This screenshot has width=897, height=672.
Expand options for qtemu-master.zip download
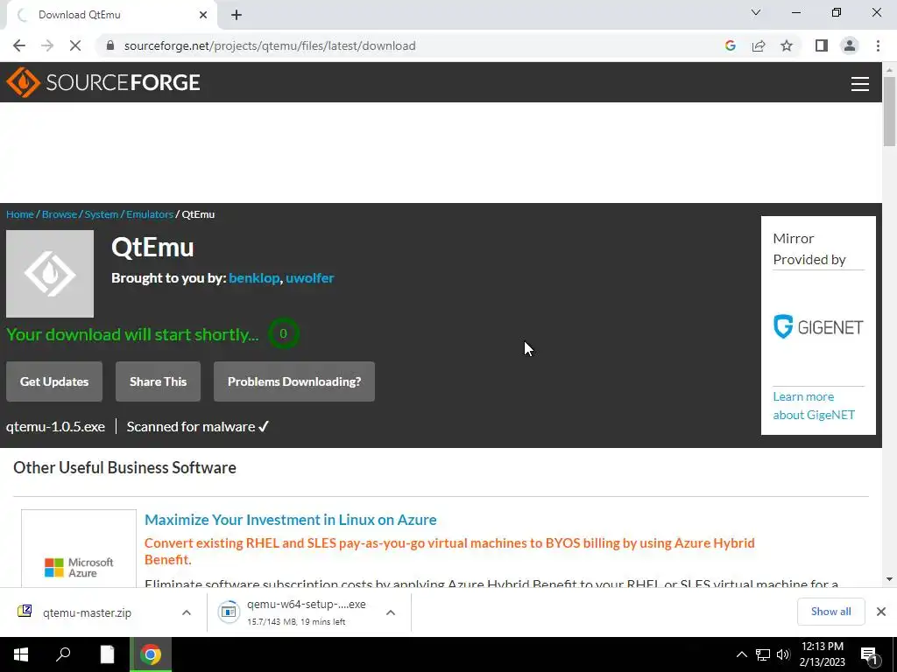[x=187, y=612]
